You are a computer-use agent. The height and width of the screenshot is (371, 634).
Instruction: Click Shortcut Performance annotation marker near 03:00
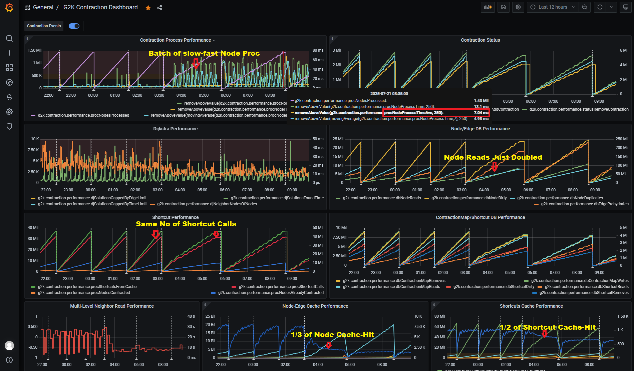[162, 273]
